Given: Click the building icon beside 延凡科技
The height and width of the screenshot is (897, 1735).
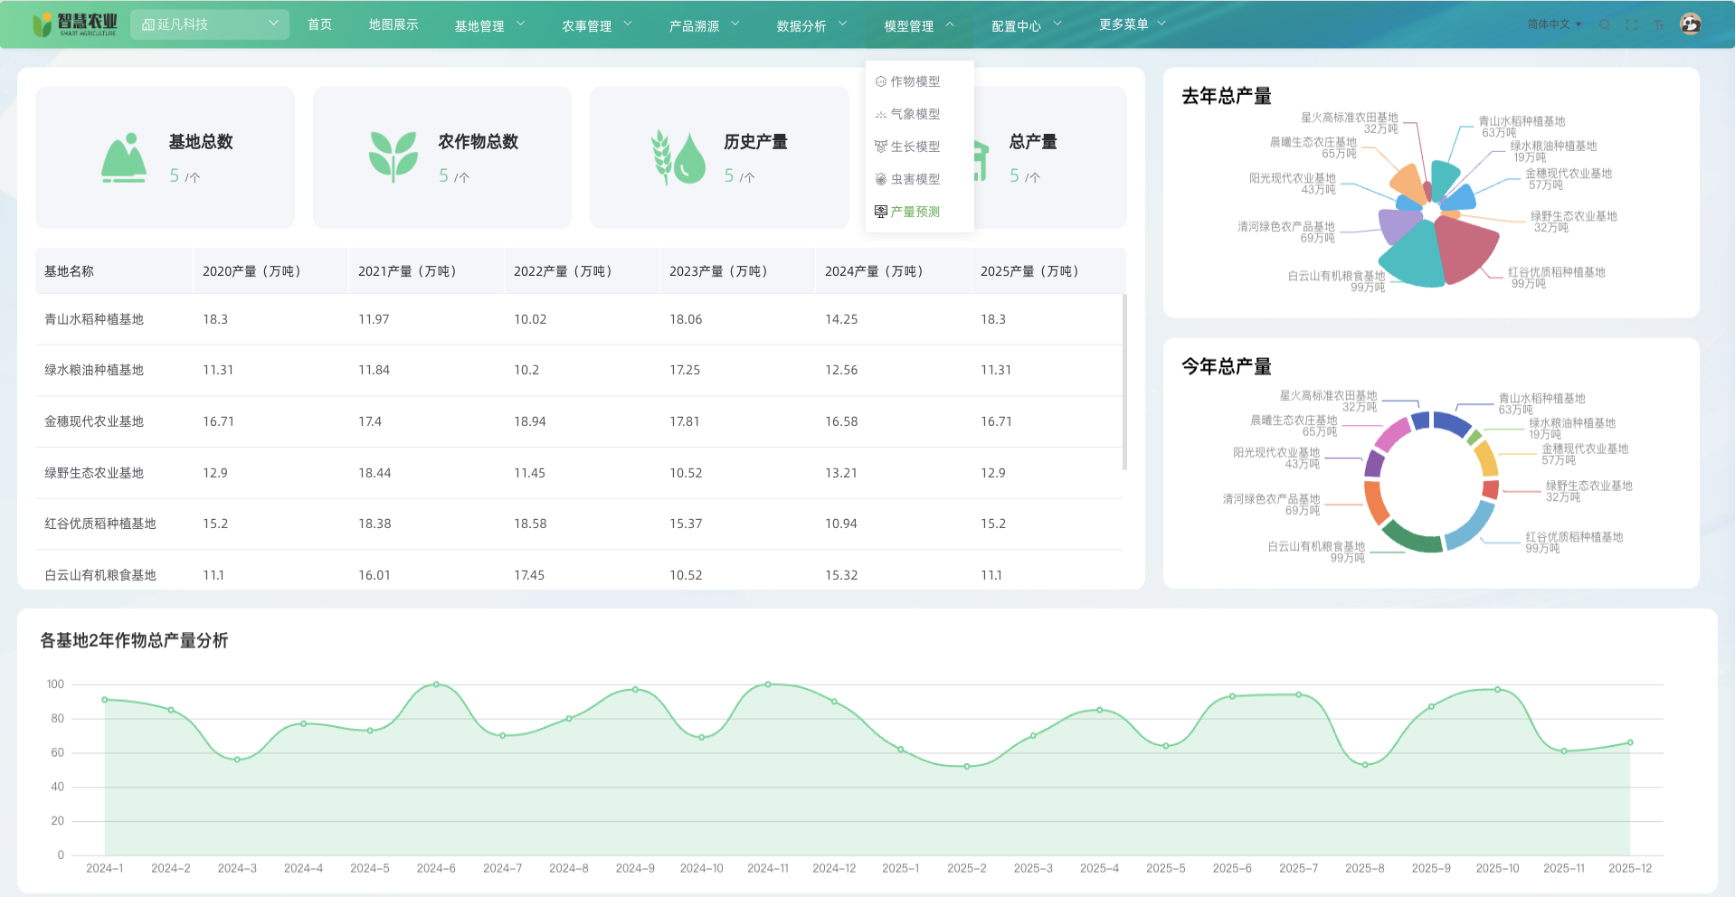Looking at the screenshot, I should click(x=148, y=24).
